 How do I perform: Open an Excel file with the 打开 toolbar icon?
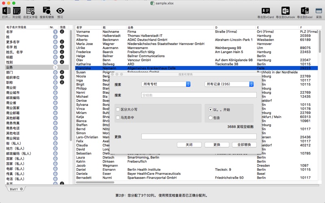pos(6,13)
